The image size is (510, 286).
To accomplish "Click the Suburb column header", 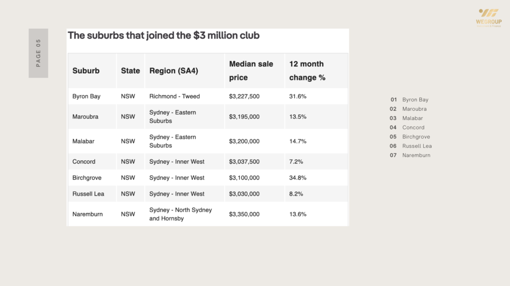I will [86, 71].
